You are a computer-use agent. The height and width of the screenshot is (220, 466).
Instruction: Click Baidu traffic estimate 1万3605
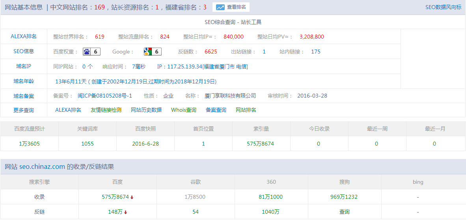[x=30, y=144]
